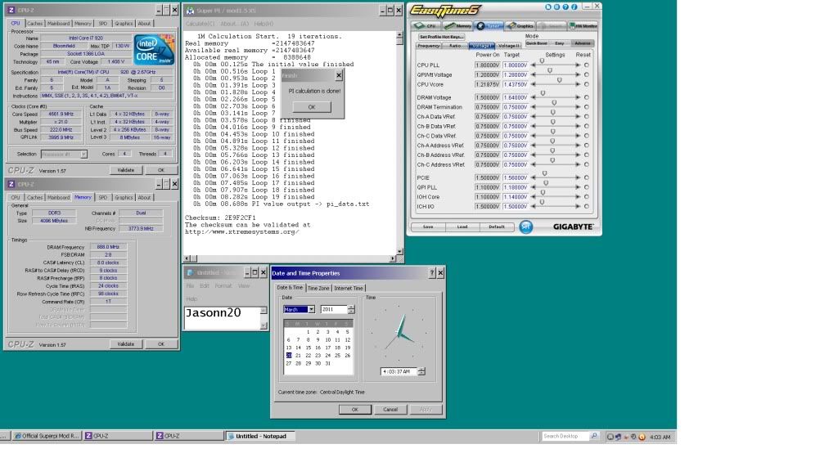Open the month dropdown showing March
This screenshot has width=838, height=471.
pyautogui.click(x=311, y=310)
